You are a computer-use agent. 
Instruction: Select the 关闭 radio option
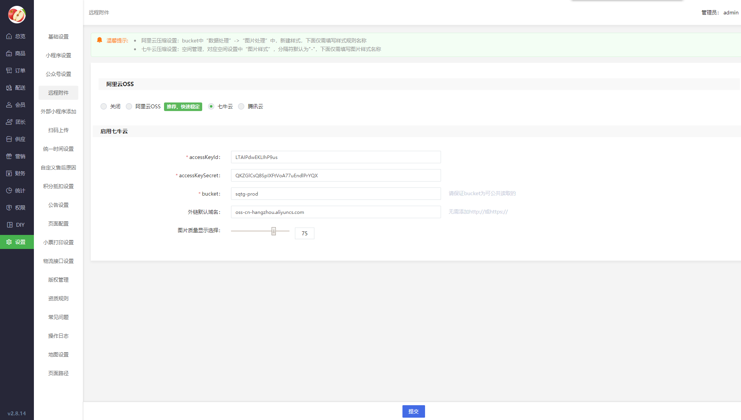(103, 106)
